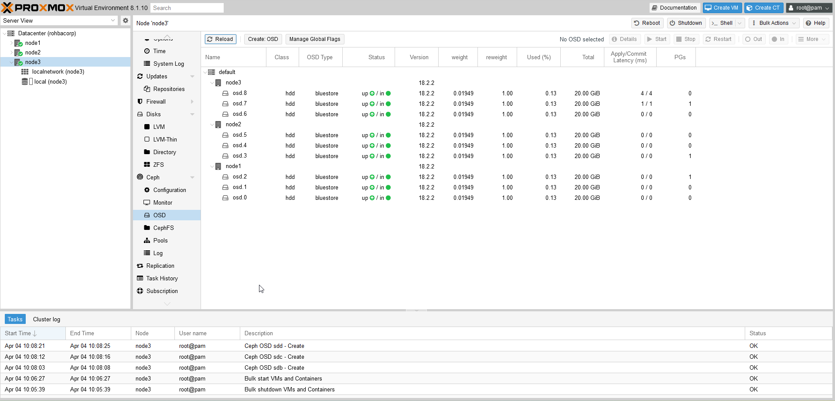Collapse the Ceph submenu arrow
This screenshot has height=401, width=835.
pyautogui.click(x=192, y=177)
